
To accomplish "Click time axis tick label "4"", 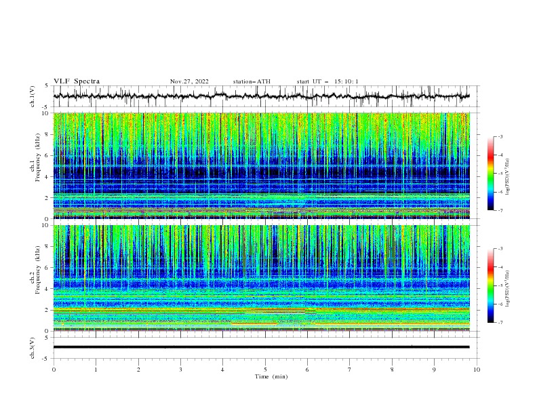I will point(222,370).
